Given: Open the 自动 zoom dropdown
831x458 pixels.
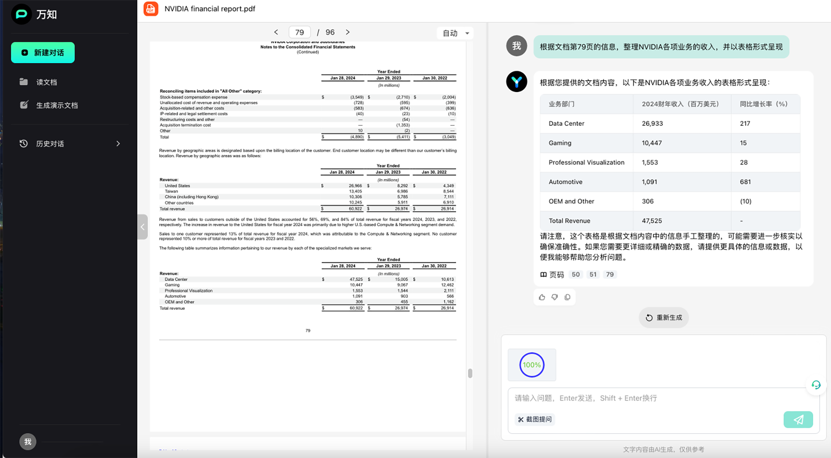Looking at the screenshot, I should [x=455, y=33].
